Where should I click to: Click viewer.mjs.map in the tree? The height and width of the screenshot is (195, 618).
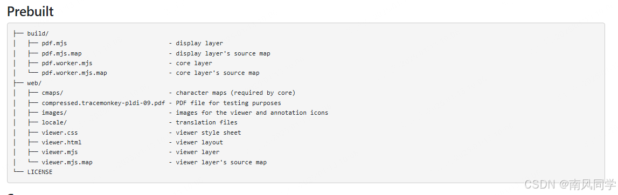67,162
